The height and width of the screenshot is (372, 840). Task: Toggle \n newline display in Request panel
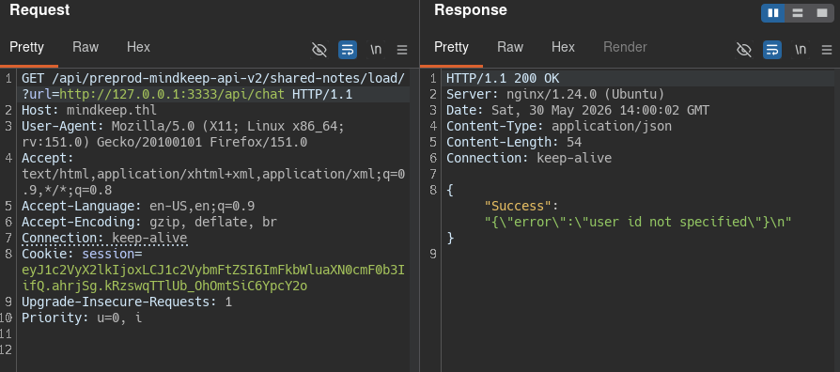[376, 49]
